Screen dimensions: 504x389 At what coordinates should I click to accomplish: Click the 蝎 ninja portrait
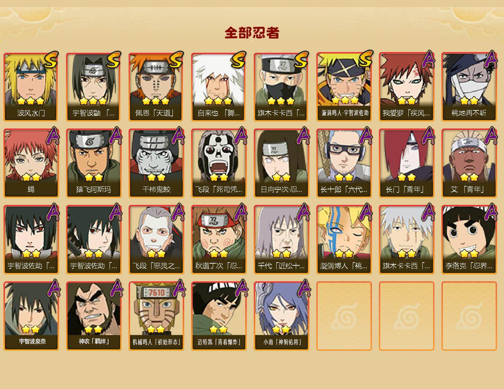click(x=31, y=163)
